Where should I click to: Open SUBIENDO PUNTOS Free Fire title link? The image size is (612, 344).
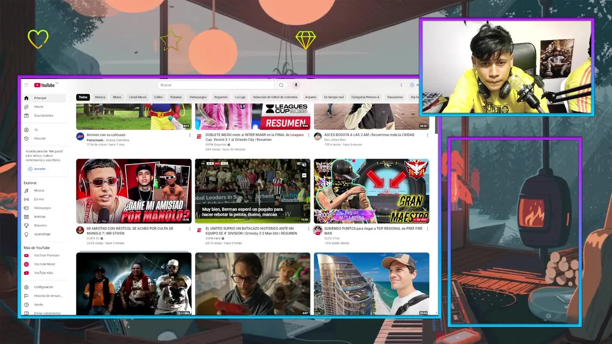(x=373, y=231)
